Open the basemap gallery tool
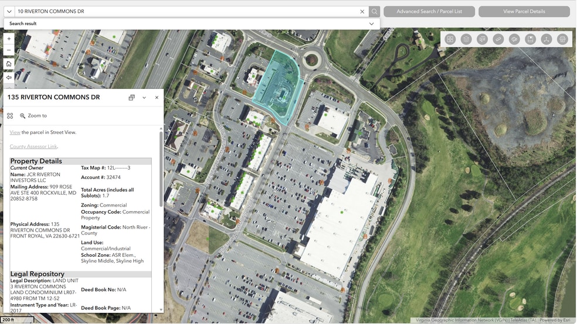Viewport: 577px width, 324px height. pos(450,39)
